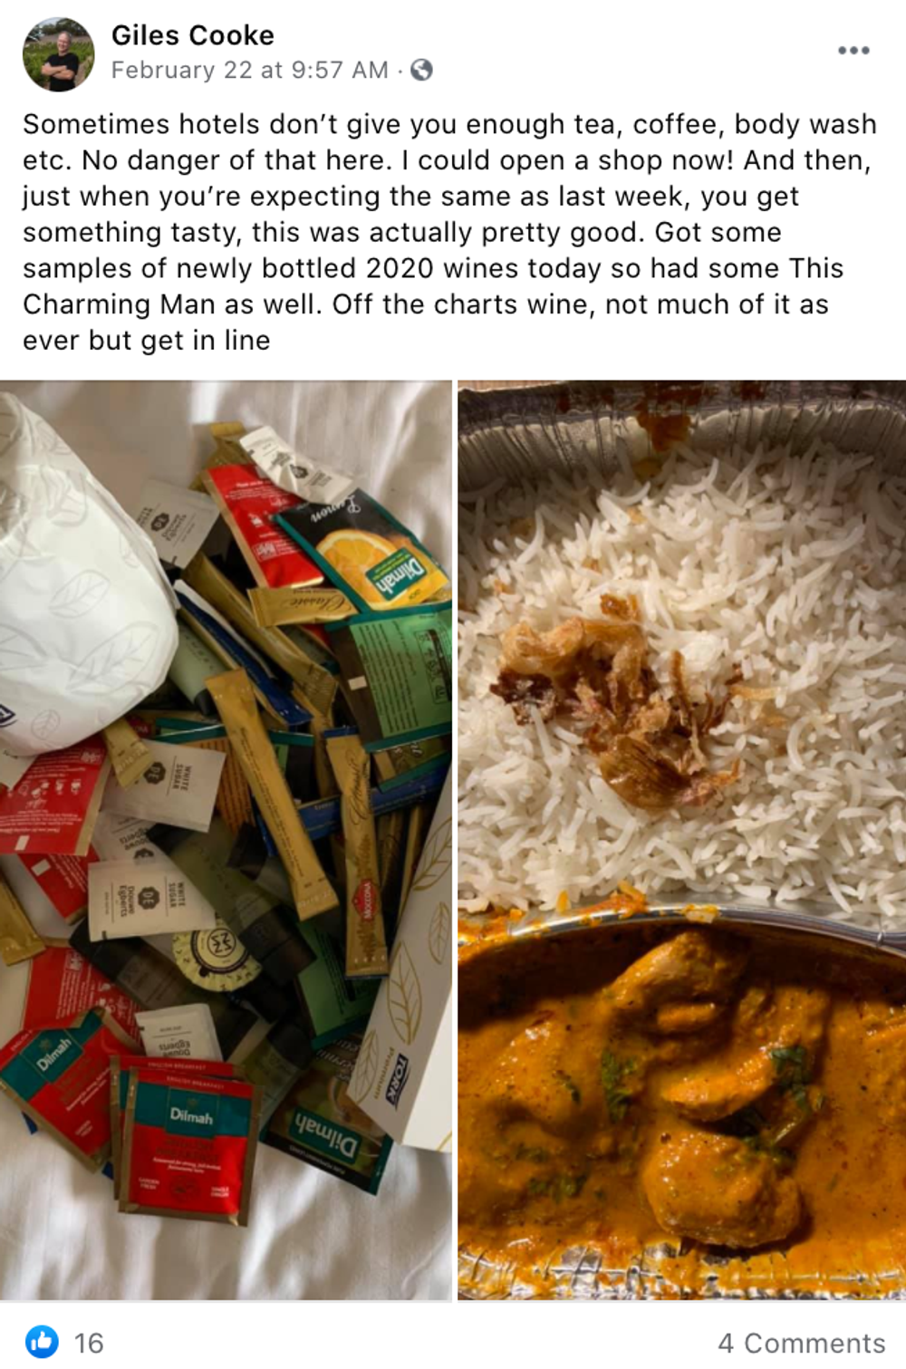Open the photo of Dilmah tea sachets
This screenshot has width=906, height=1369.
226,841
